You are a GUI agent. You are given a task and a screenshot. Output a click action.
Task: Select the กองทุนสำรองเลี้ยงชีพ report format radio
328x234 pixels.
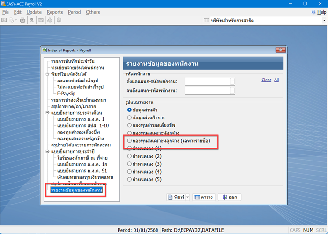(x=130, y=125)
